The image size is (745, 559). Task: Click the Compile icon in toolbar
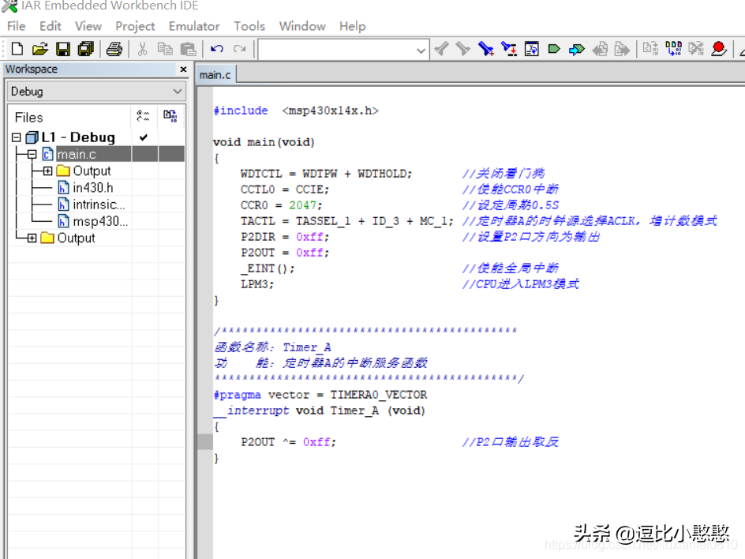pyautogui.click(x=650, y=49)
